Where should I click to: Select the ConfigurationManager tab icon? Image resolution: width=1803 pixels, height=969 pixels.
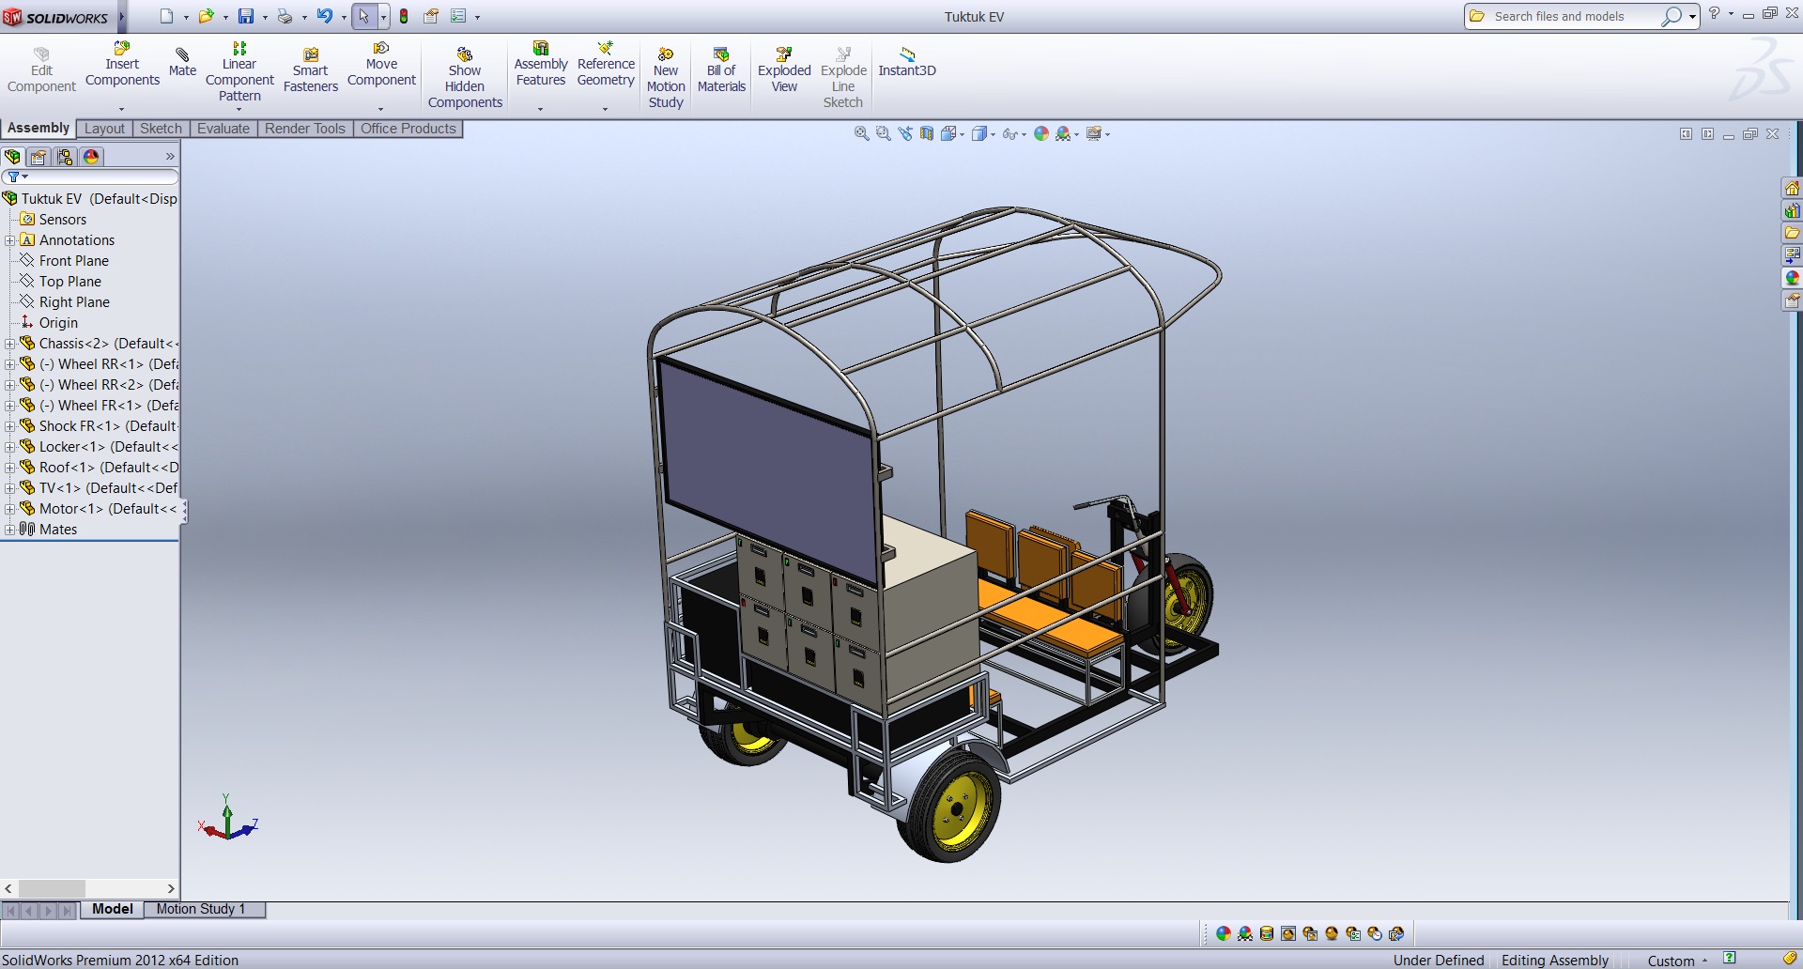pyautogui.click(x=65, y=157)
